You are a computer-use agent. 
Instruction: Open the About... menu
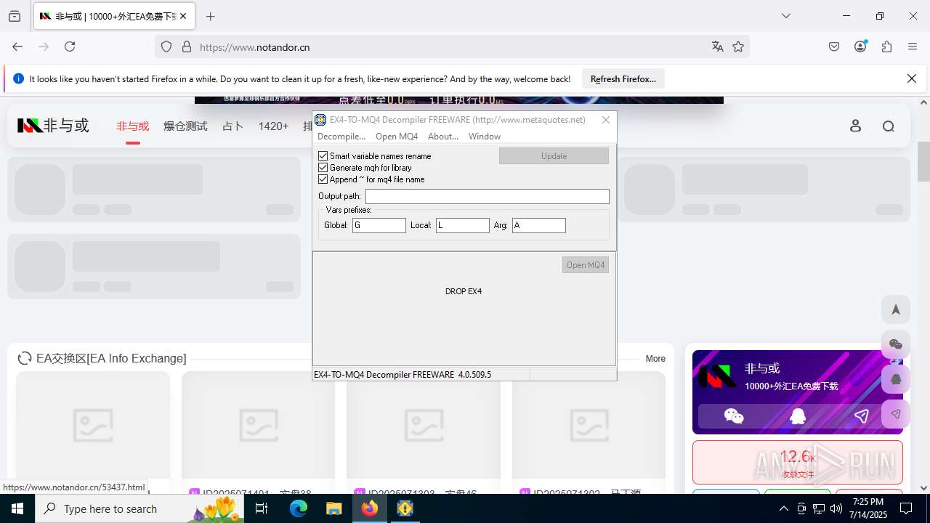[x=443, y=137]
